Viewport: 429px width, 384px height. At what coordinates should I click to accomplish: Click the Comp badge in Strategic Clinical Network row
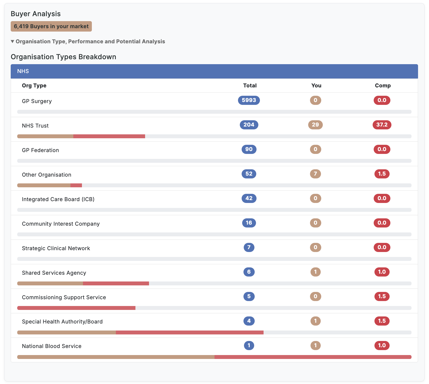click(x=382, y=247)
